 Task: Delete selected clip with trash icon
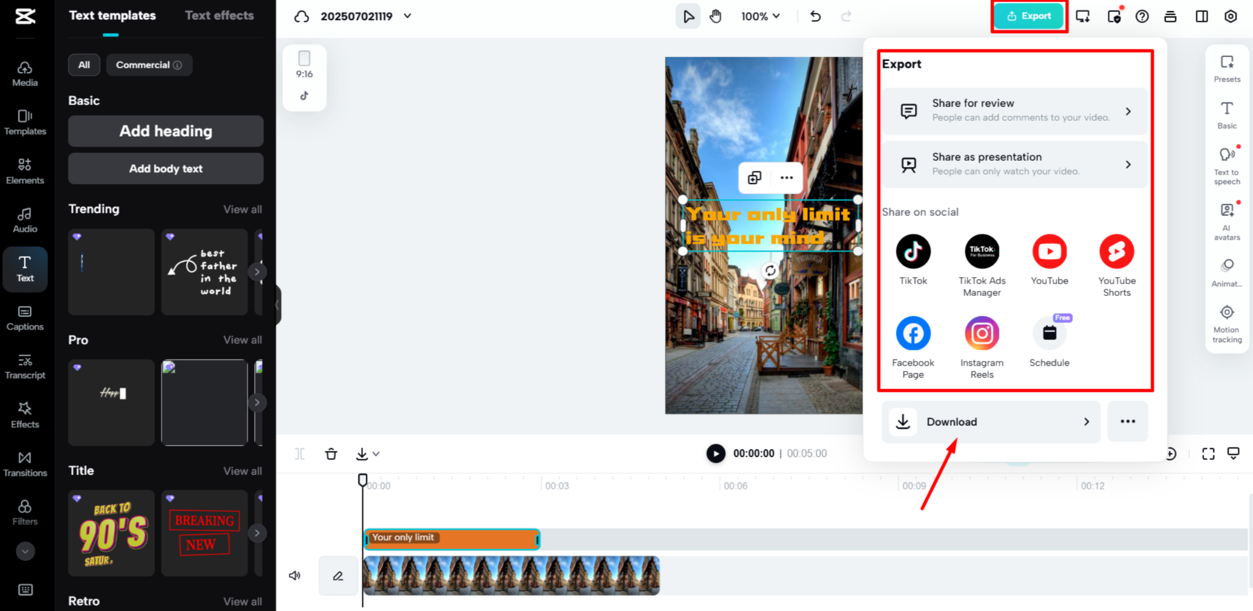pyautogui.click(x=331, y=454)
